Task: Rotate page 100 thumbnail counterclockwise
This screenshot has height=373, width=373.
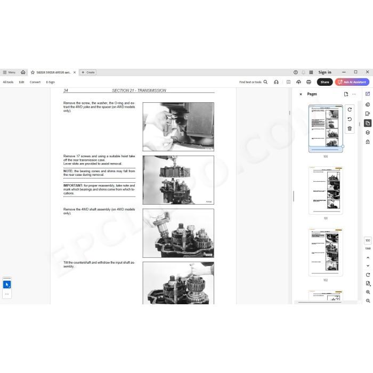Action: tap(350, 119)
